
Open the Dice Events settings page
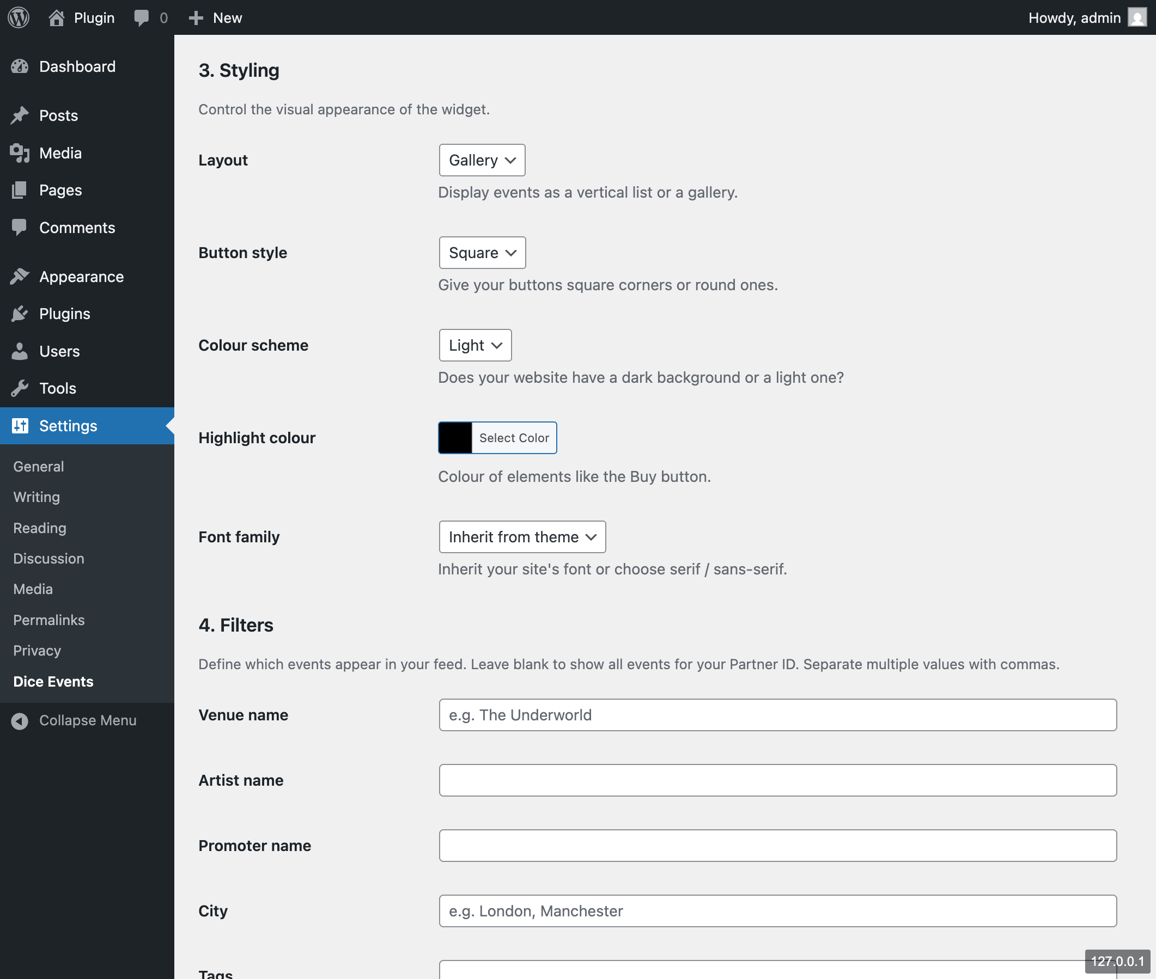(53, 681)
